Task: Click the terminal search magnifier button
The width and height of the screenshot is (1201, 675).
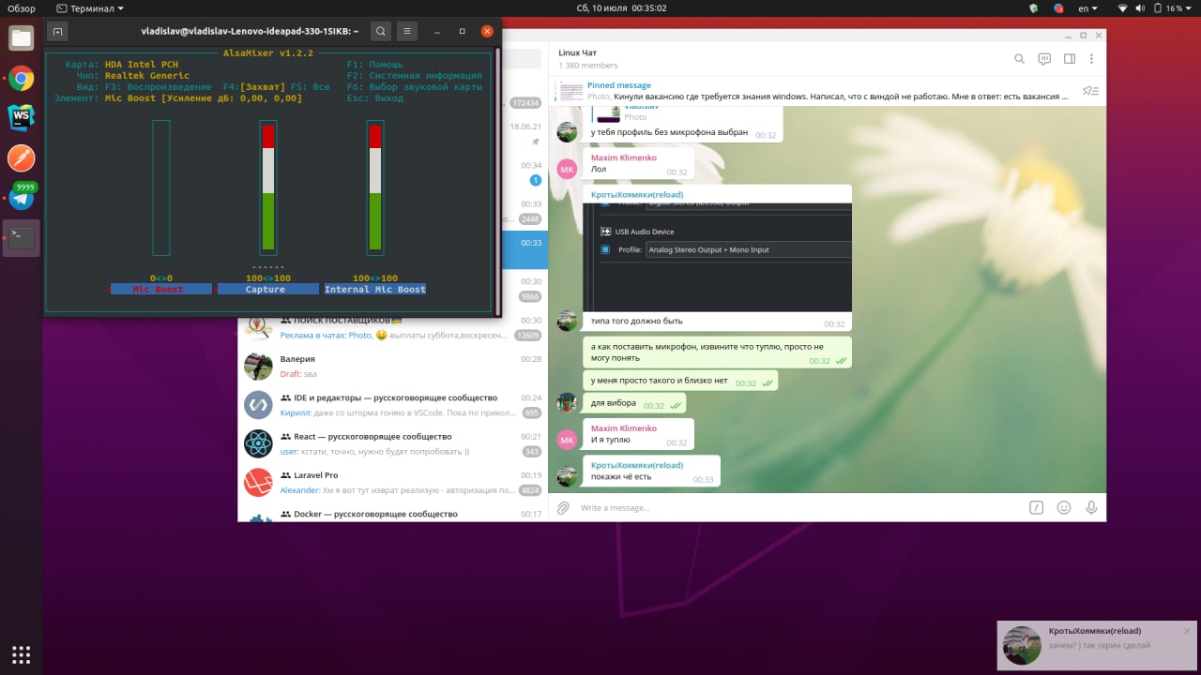Action: (381, 31)
